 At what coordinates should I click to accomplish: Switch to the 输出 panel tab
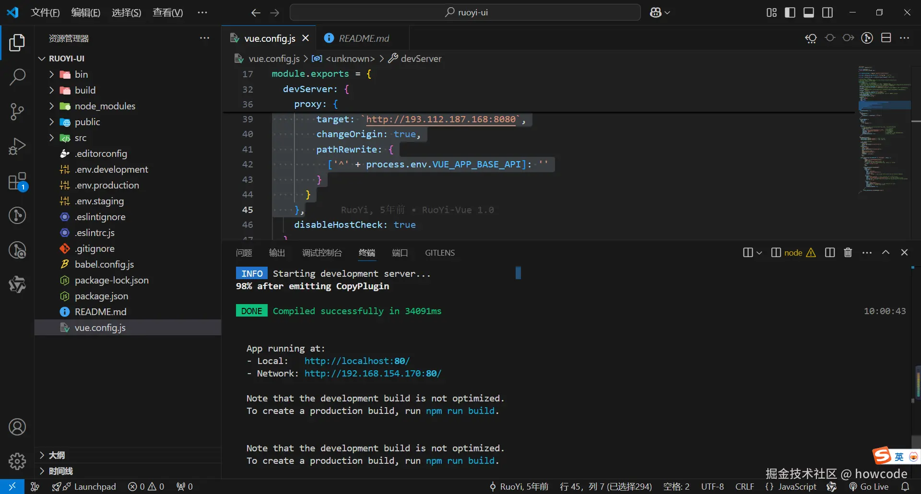pyautogui.click(x=277, y=253)
